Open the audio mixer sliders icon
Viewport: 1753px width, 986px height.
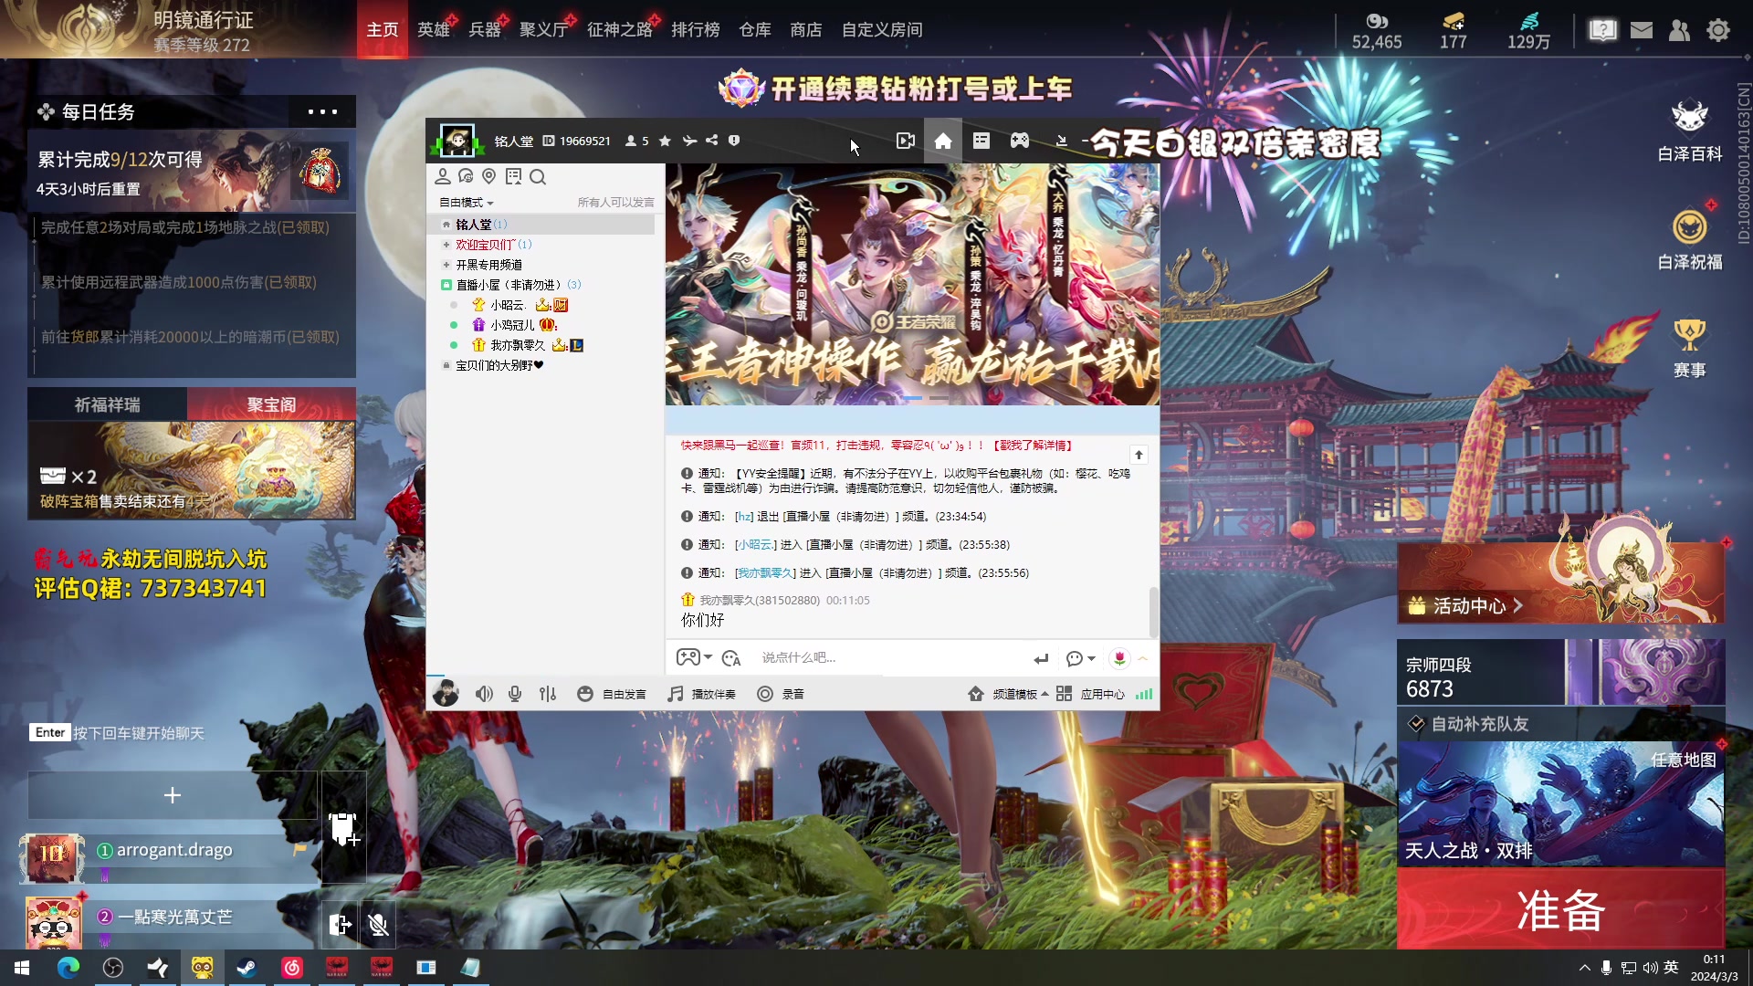(548, 694)
